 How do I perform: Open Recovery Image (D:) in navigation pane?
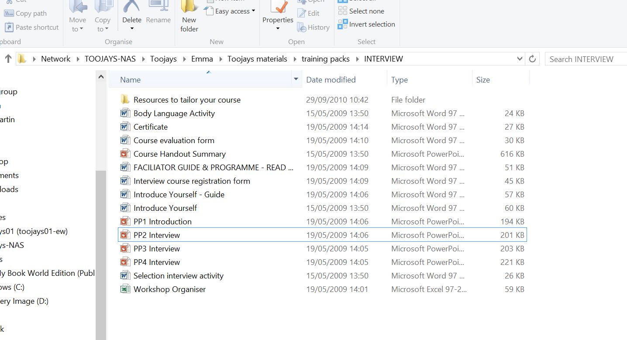(24, 301)
